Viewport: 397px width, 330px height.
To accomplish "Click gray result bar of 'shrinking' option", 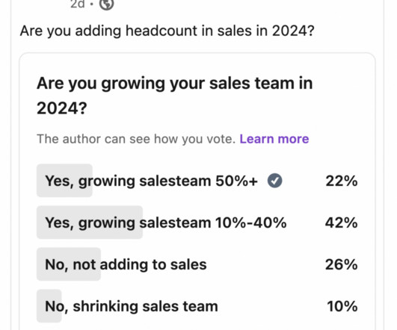I will (x=49, y=306).
